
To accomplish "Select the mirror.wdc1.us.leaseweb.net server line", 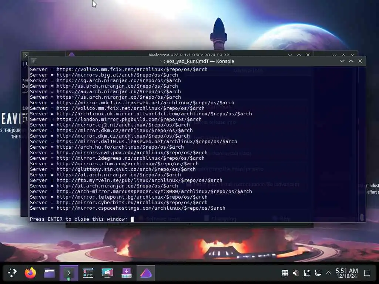I will pos(132,103).
